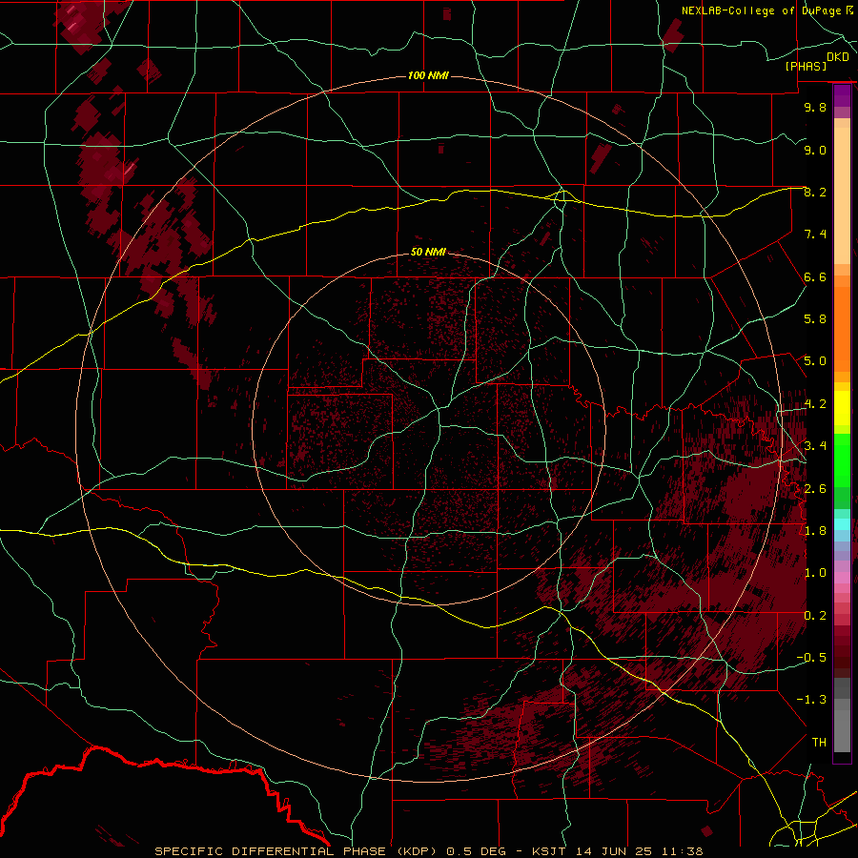Click the 50 NMI range ring label
Viewport: 858px width, 858px height.
tap(428, 252)
